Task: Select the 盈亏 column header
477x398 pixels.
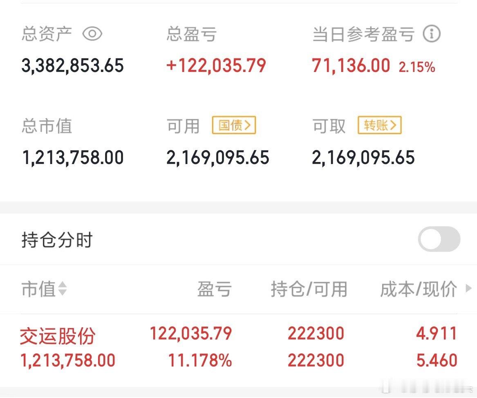Action: coord(215,289)
